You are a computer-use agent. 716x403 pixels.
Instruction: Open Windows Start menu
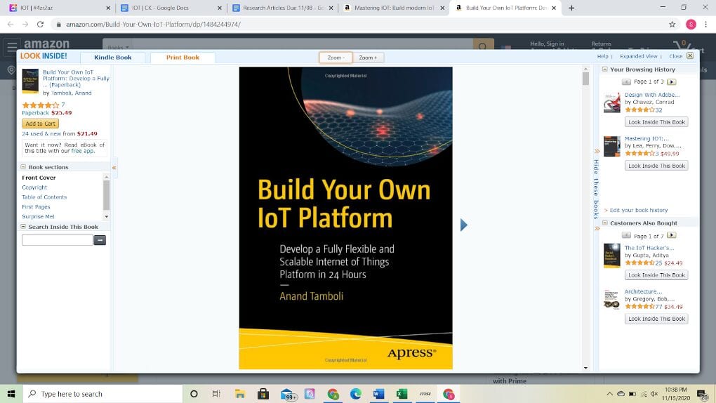[x=11, y=394]
